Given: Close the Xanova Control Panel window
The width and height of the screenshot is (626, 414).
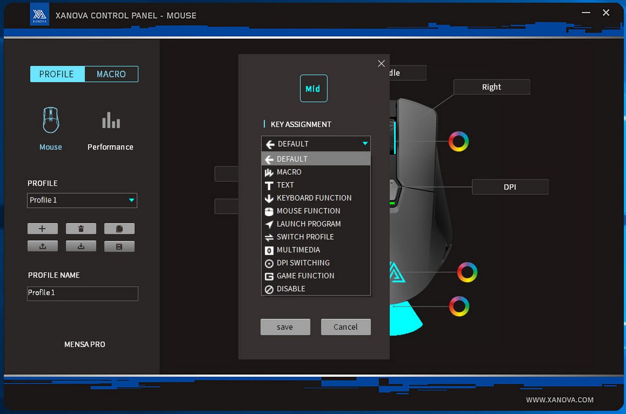Looking at the screenshot, I should pyautogui.click(x=606, y=13).
